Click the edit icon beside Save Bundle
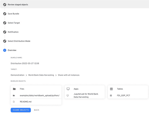This screenshot has width=149, height=114. (x=5, y=14)
